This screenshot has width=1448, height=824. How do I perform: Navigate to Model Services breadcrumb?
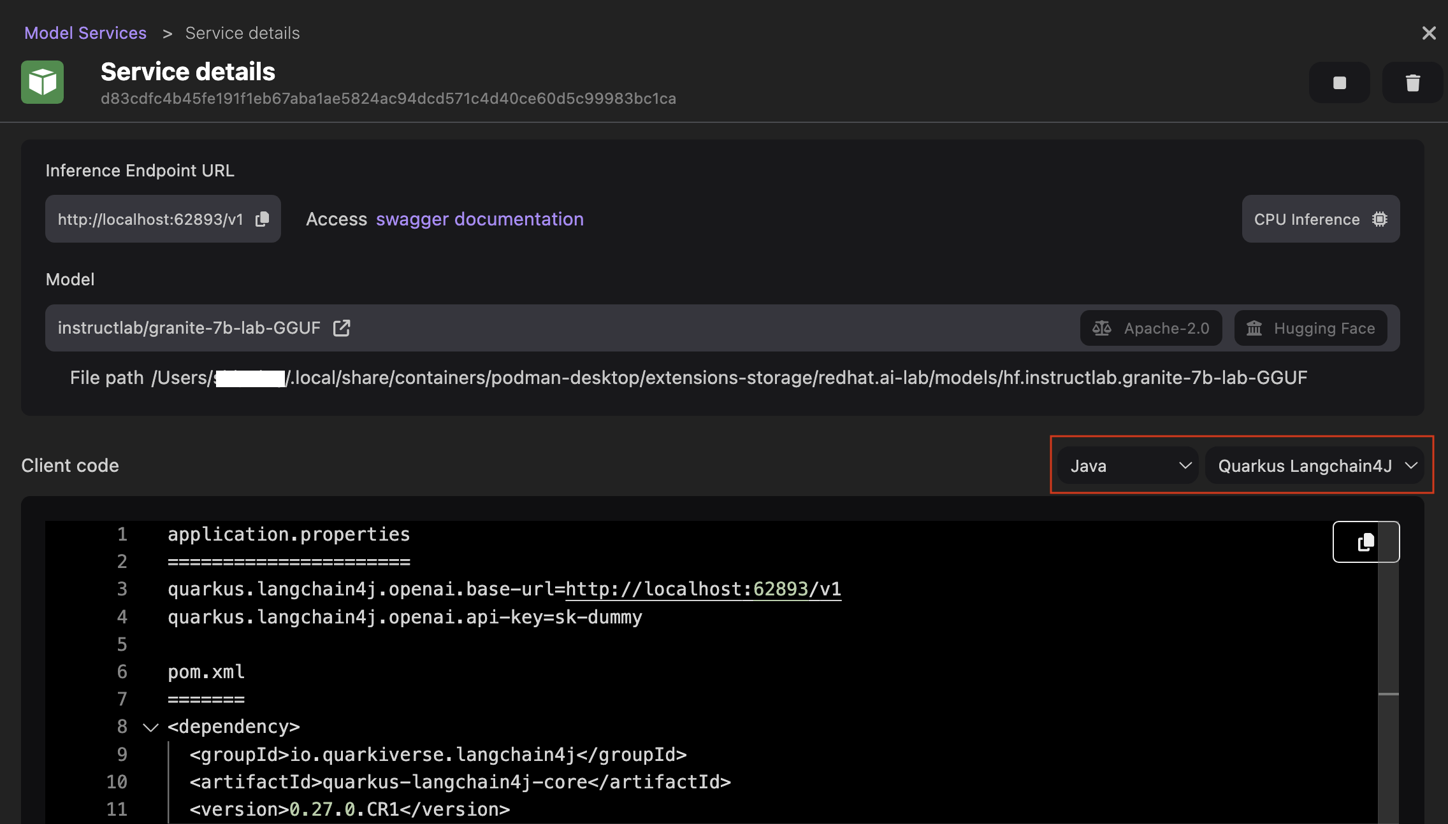(85, 32)
